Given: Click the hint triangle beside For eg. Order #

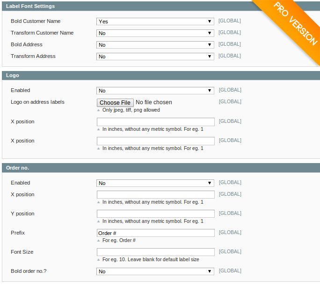Looking at the screenshot, I should [x=99, y=241].
